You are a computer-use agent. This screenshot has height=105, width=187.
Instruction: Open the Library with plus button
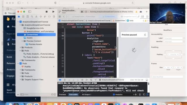[x=147, y=12]
